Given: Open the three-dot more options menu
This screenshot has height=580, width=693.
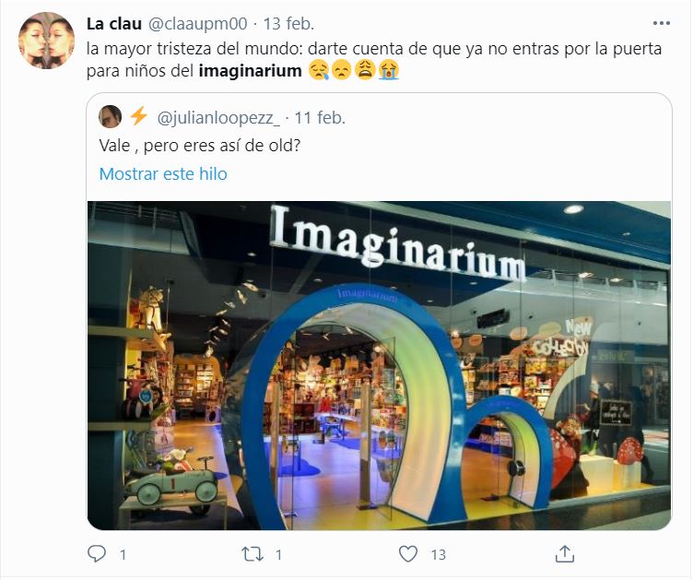Looking at the screenshot, I should pos(661,23).
